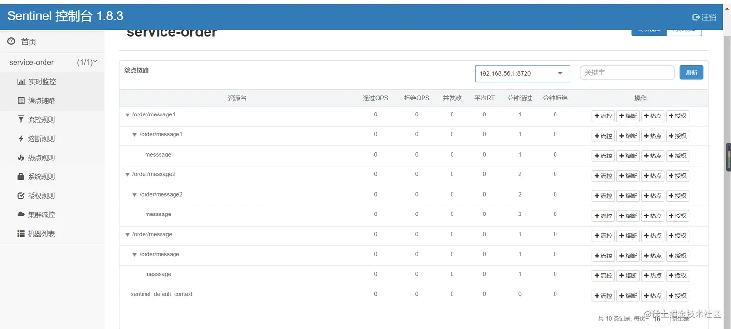
Task: Click the sentinel_default_context resource name
Action: point(161,294)
